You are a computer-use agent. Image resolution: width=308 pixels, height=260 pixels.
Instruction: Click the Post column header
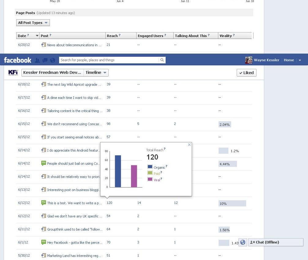72,36
